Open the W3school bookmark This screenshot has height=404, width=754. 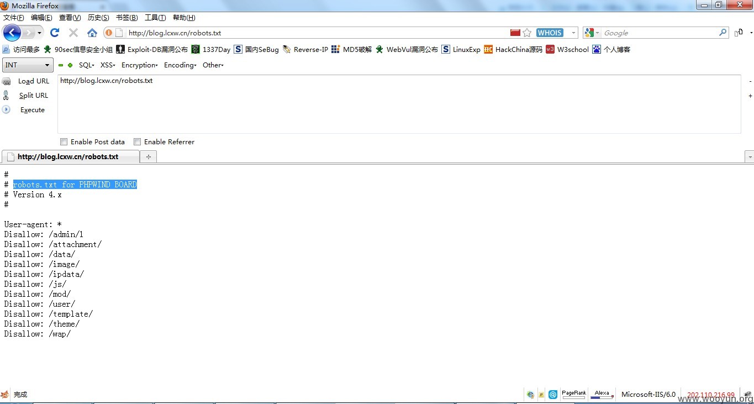click(x=567, y=49)
